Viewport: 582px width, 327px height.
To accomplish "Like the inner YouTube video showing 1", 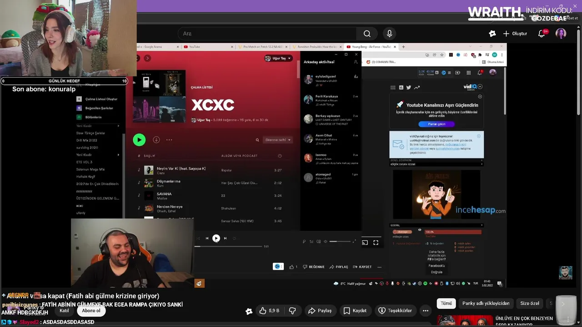I will (293, 267).
